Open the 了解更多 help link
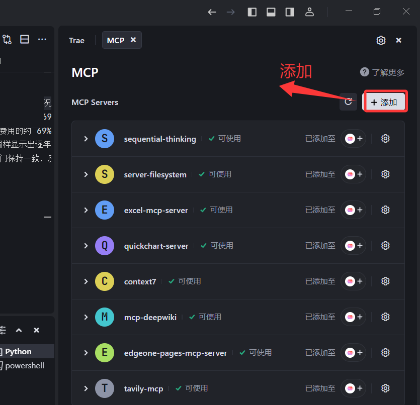Screen dimensions: 420x405 382,72
